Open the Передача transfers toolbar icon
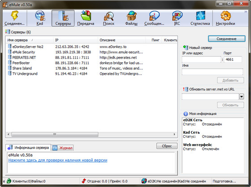The height and width of the screenshot is (187, 251). pyautogui.click(x=86, y=16)
